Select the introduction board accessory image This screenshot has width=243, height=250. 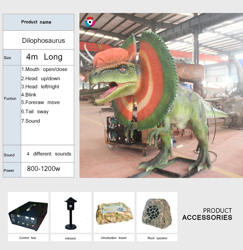[114, 212]
